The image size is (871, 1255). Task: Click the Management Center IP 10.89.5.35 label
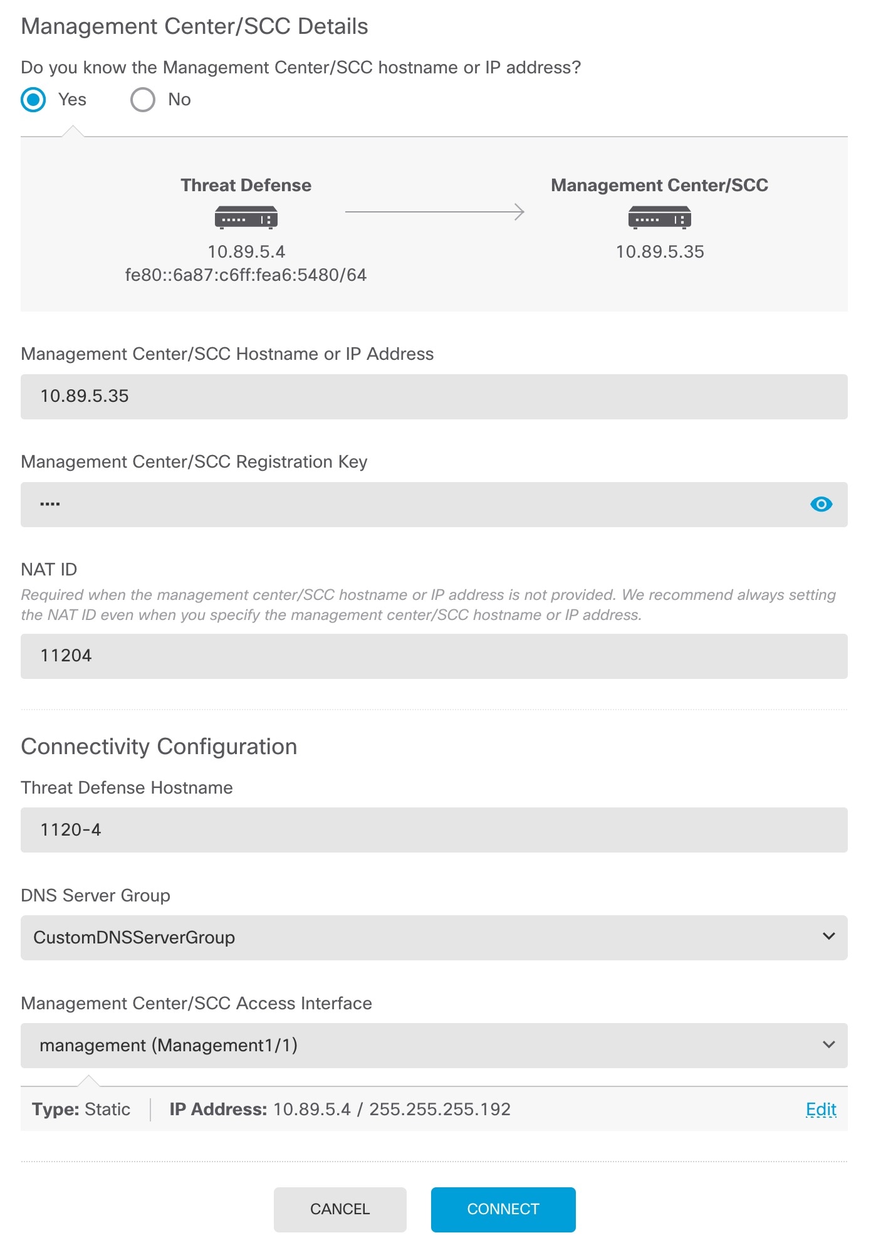pos(660,252)
